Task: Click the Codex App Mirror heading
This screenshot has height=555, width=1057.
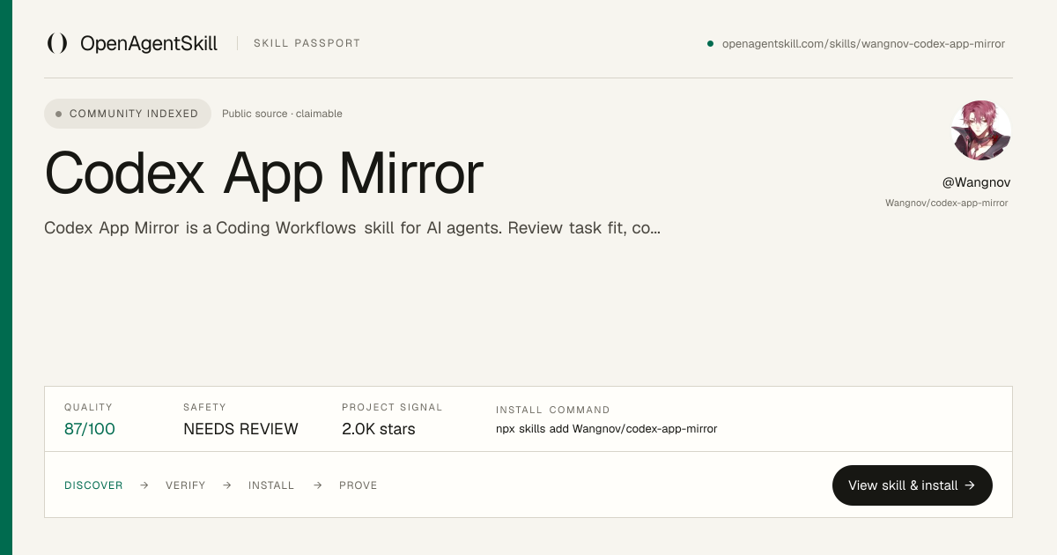Action: [x=263, y=174]
